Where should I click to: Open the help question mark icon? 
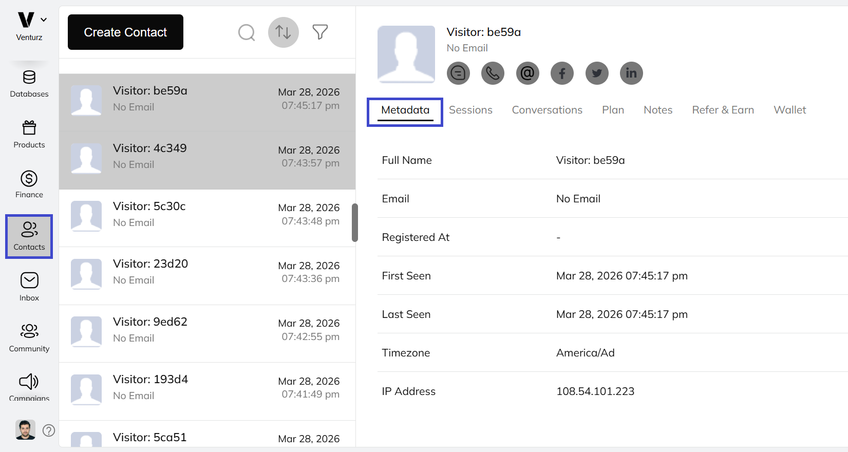coord(49,430)
